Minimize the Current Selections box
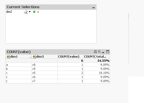Screen dimensions: 144x103 pyautogui.click(x=94, y=8)
